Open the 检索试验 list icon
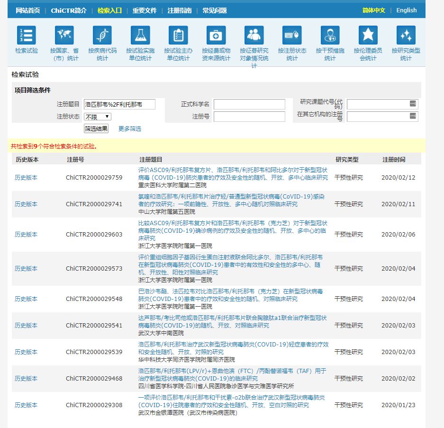444x428 pixels. point(27,35)
